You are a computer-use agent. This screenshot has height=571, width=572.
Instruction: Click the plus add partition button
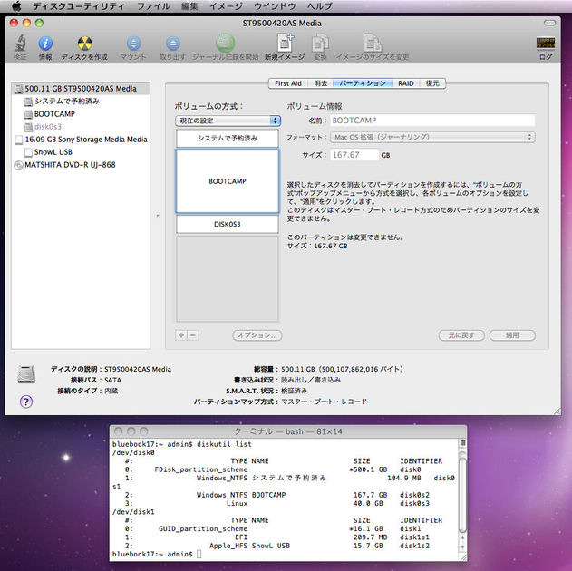tap(181, 335)
